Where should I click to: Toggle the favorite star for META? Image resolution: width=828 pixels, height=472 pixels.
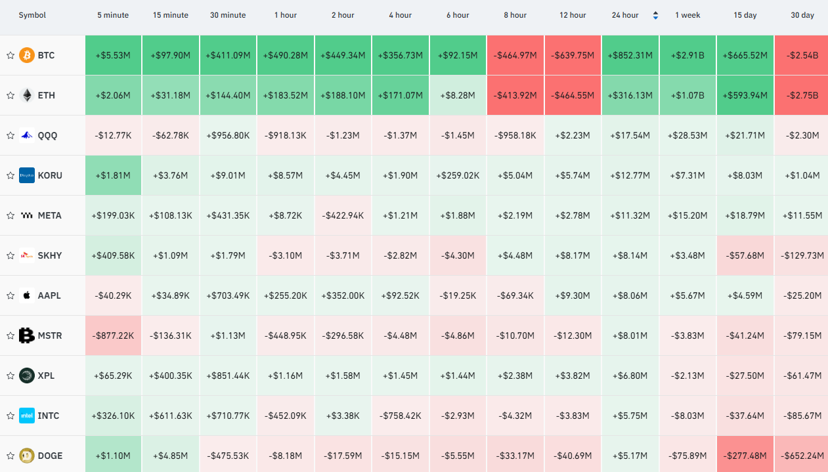[11, 215]
